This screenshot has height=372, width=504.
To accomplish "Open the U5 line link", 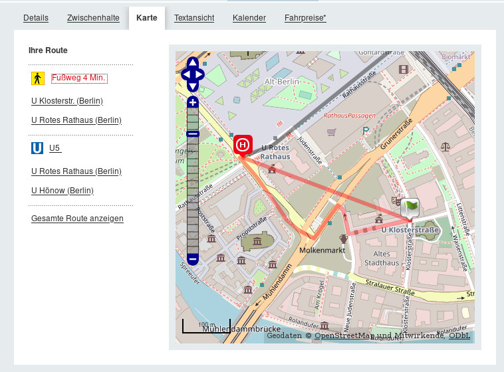I will [x=55, y=148].
